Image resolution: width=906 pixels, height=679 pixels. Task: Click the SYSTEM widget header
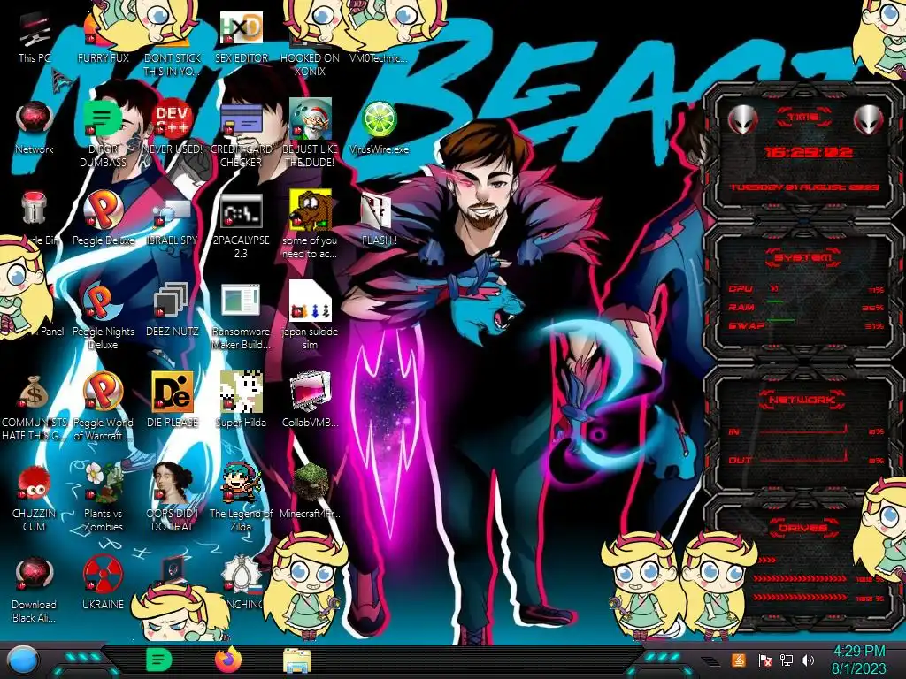click(803, 257)
